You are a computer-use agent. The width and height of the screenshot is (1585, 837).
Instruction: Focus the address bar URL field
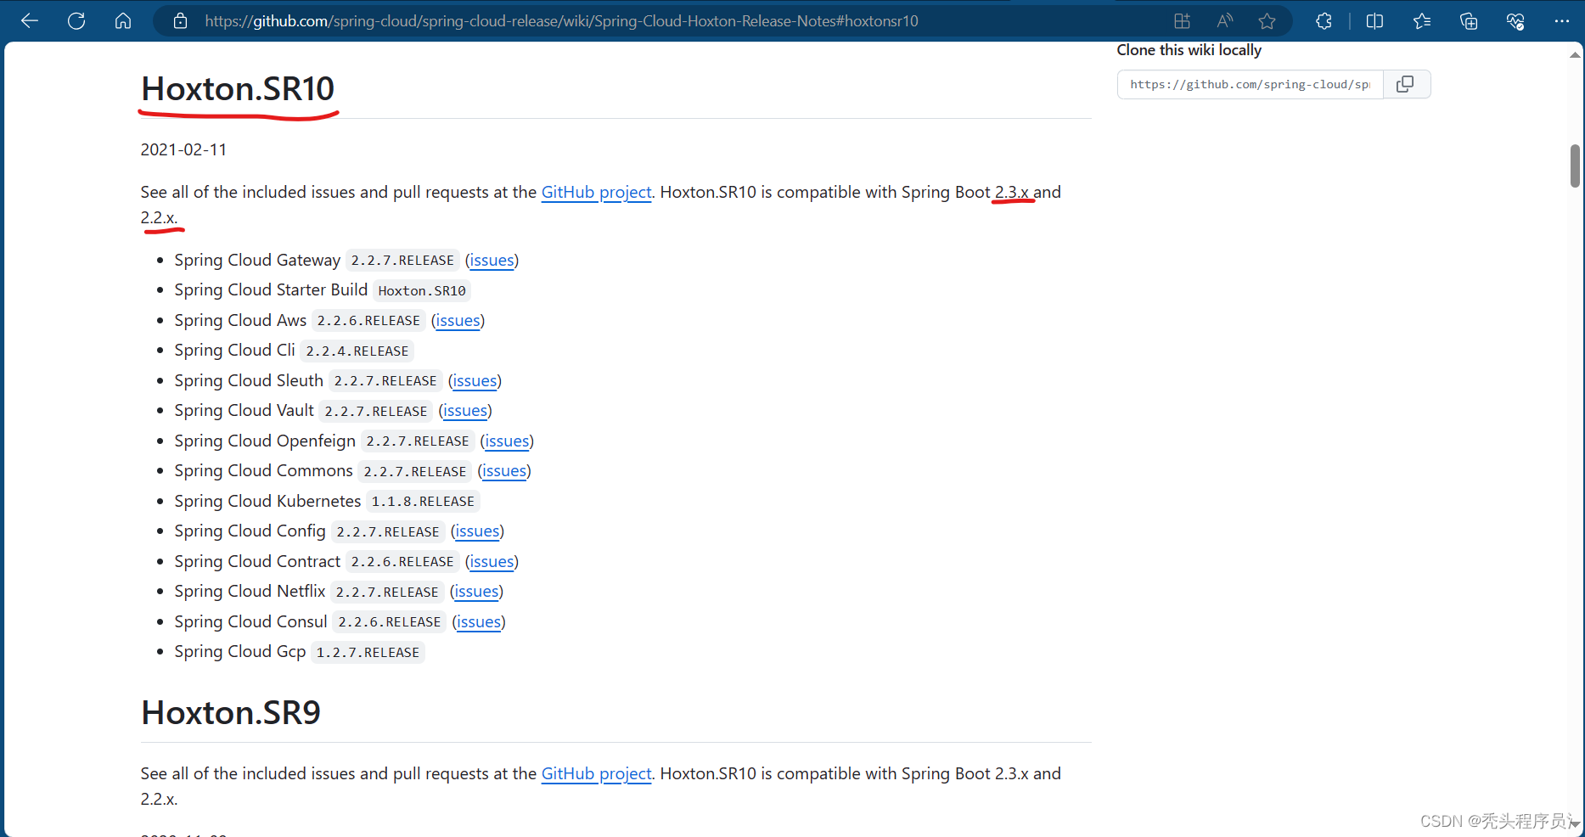(561, 21)
